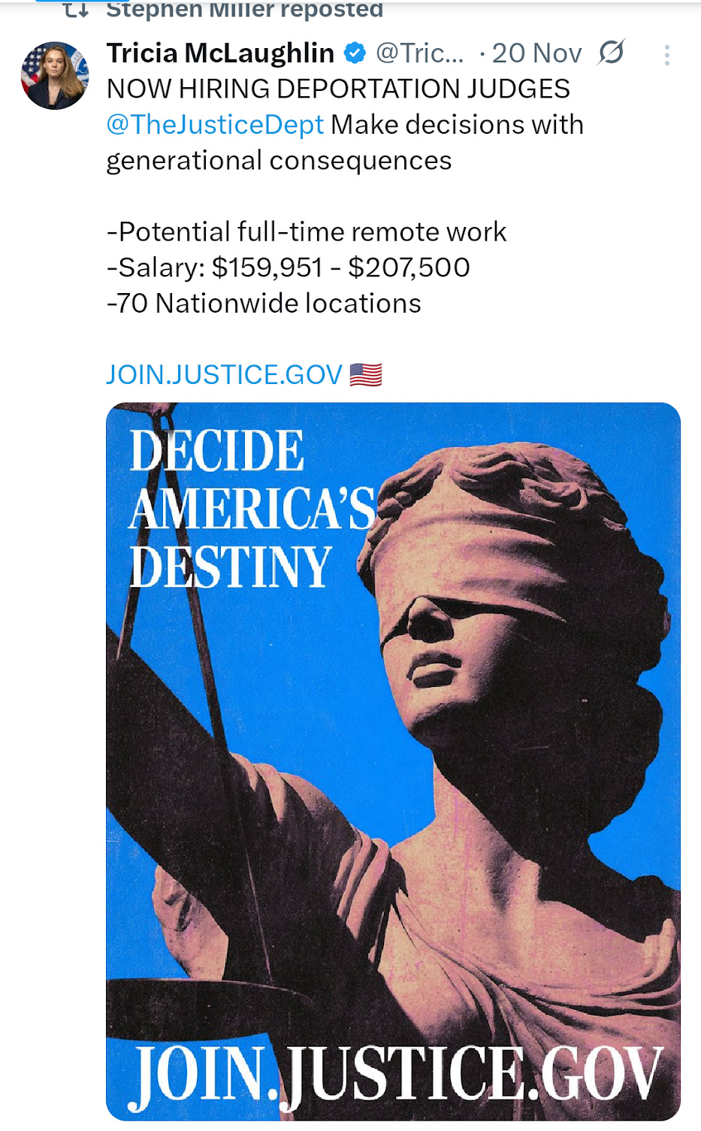Screen dimensions: 701x1131
Task: Open the Stephen Miller reposted label
Action: (245, 10)
